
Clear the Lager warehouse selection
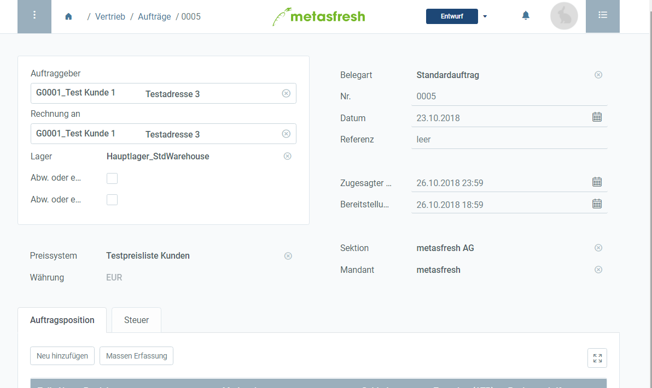tap(287, 156)
